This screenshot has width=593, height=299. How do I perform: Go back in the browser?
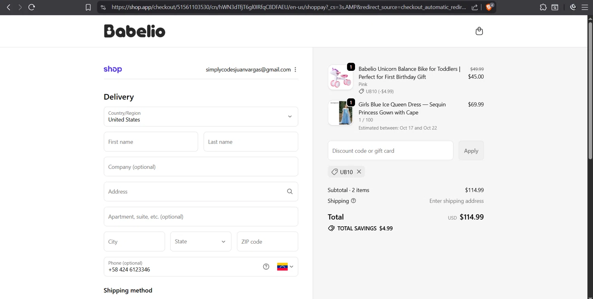point(9,7)
